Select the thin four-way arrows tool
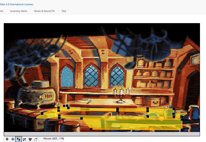Screen dimensions: 206x142 (13, 139)
